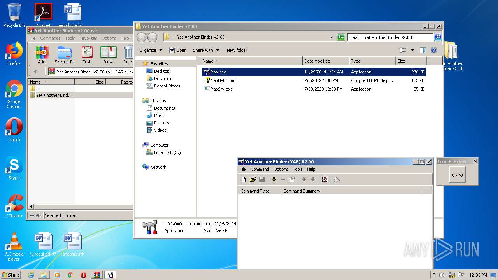Refresh Explorer address bar
This screenshot has width=498, height=280.
pos(341,37)
